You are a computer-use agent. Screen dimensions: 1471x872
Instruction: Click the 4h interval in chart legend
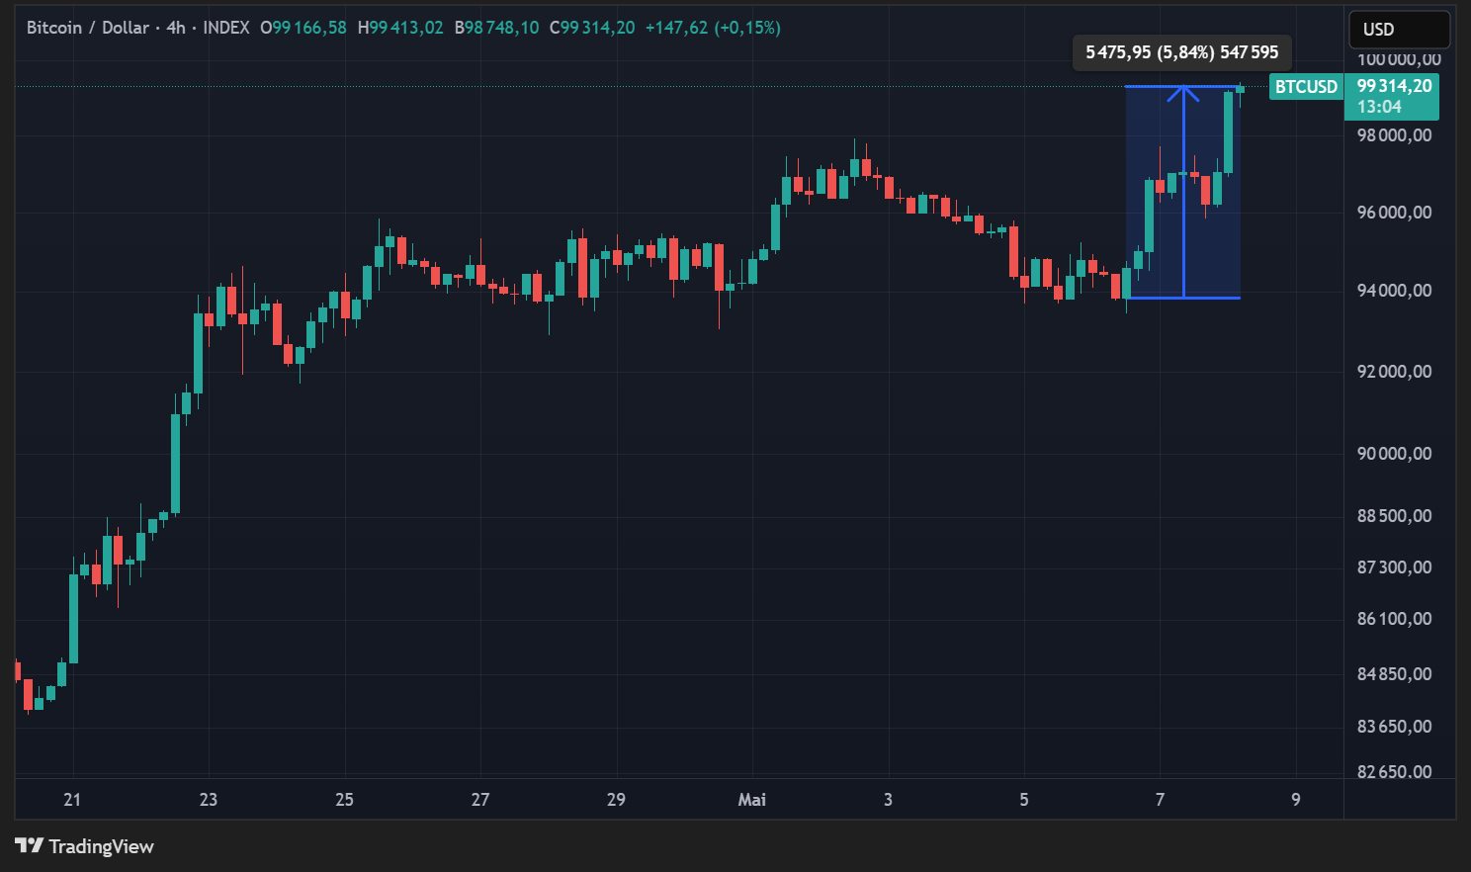point(176,28)
